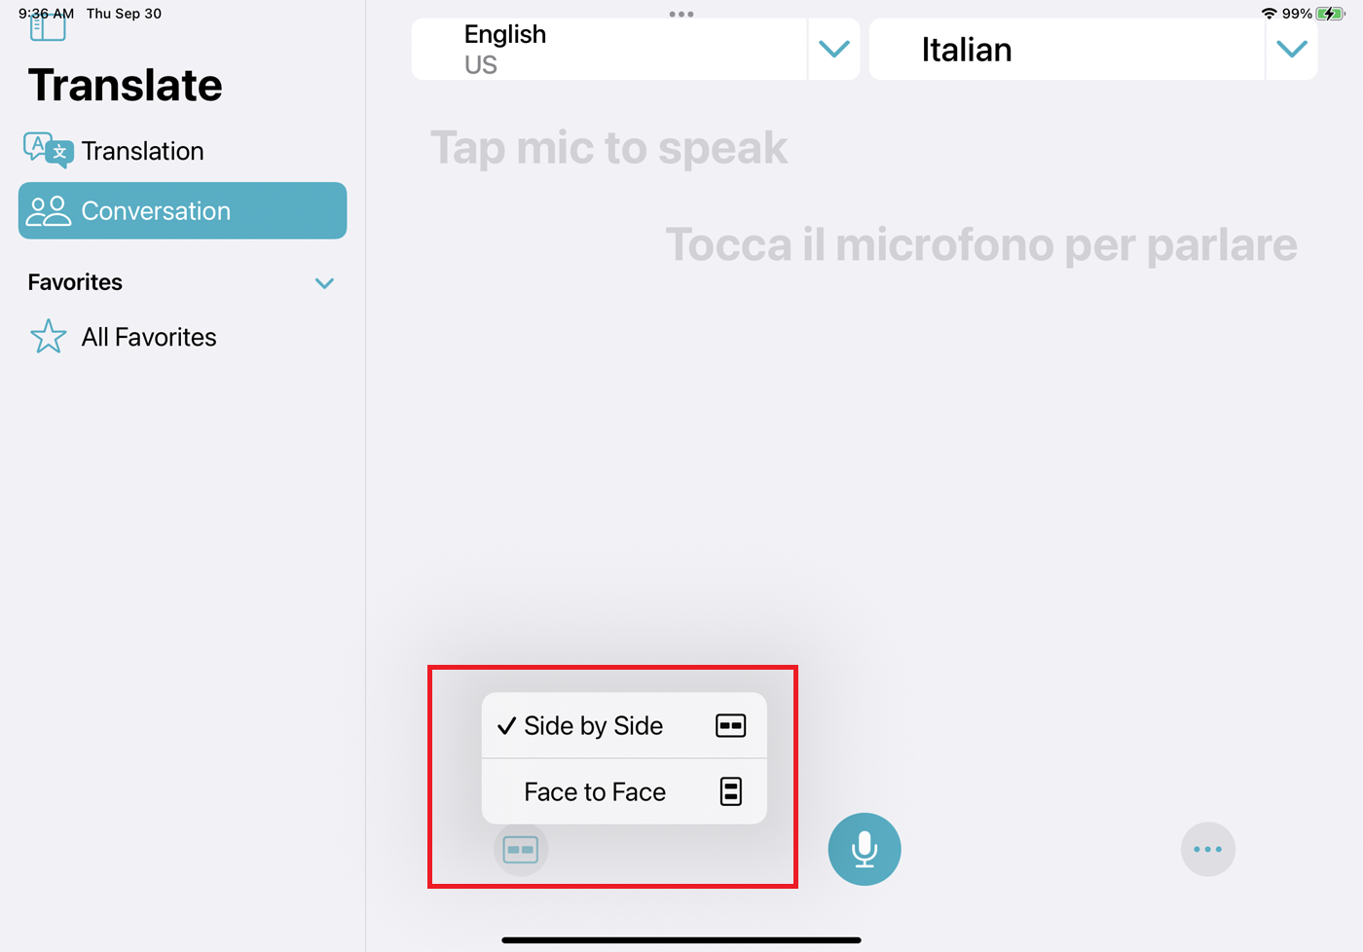This screenshot has height=952, width=1363.
Task: Click the English US language button
Action: [609, 49]
